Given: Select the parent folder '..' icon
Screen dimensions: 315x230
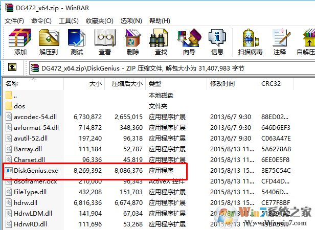Looking at the screenshot, I should click(9, 95).
